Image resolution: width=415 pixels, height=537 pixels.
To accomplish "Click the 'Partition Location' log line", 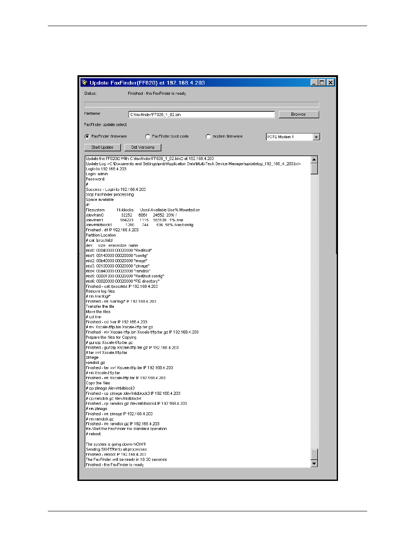I will 101,235.
